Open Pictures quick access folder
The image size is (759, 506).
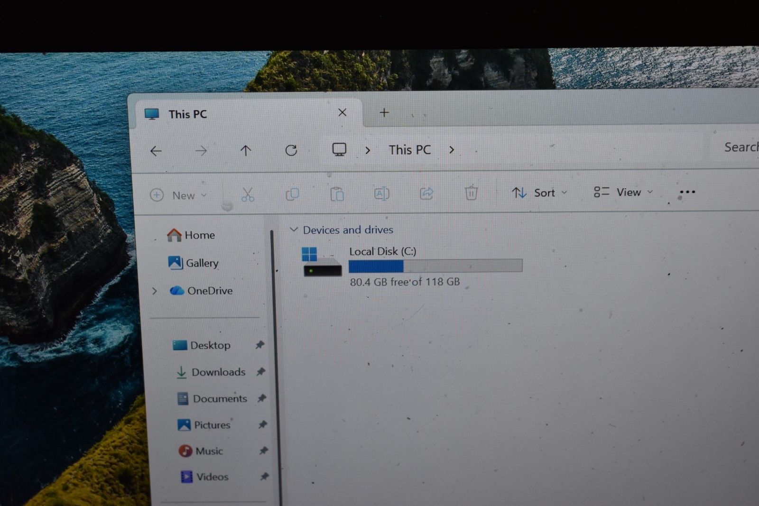click(x=204, y=425)
